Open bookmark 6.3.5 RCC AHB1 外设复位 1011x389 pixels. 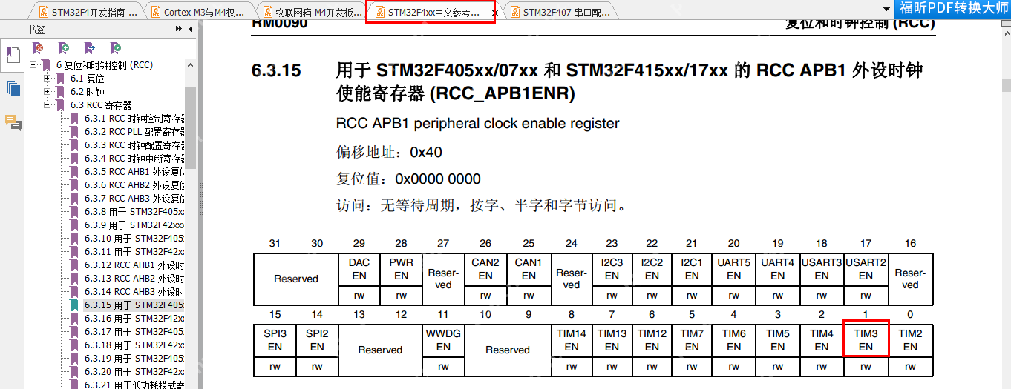(134, 172)
